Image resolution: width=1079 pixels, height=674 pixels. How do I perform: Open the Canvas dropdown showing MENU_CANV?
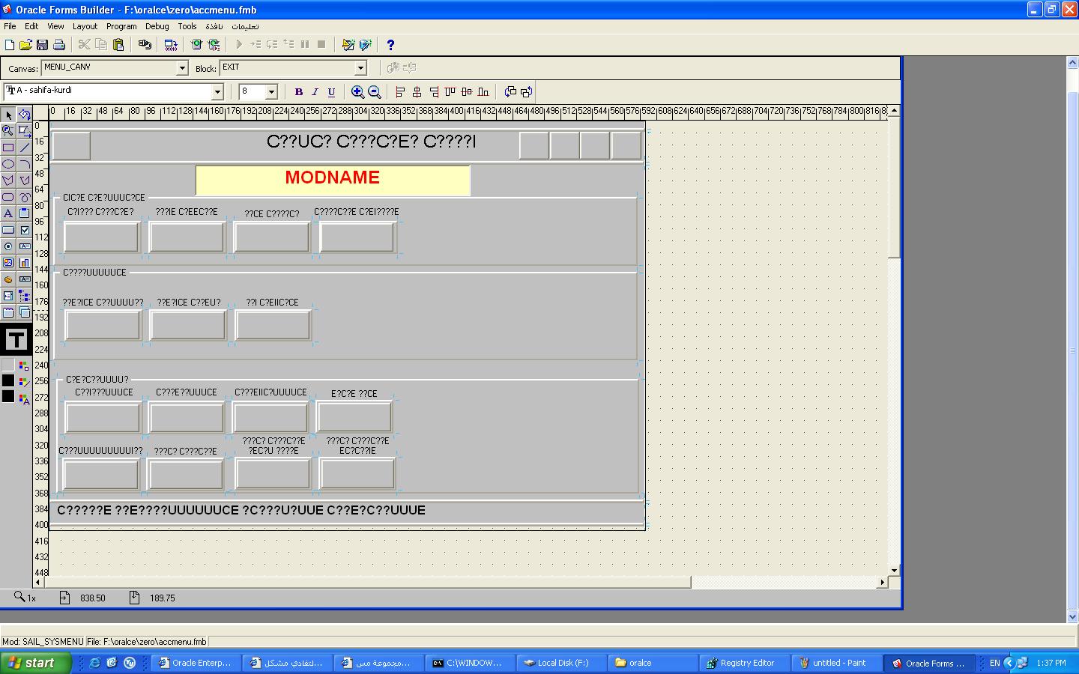tap(181, 68)
